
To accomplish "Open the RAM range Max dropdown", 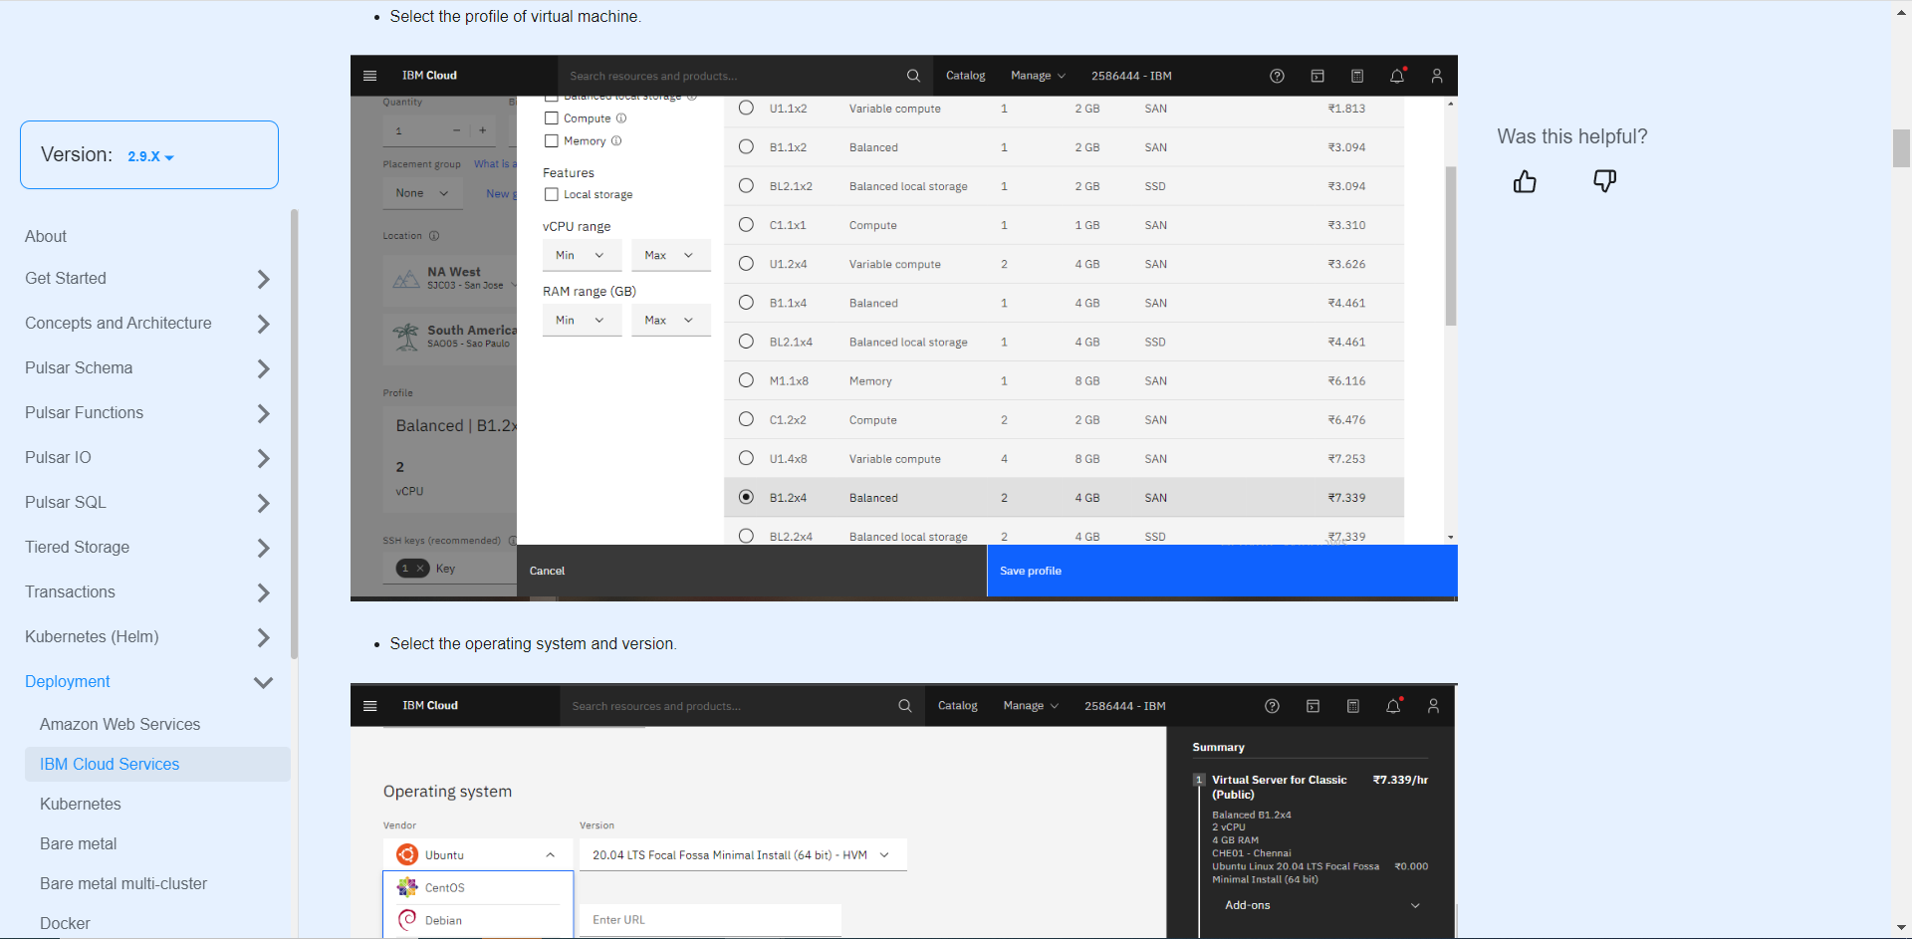I will point(670,320).
